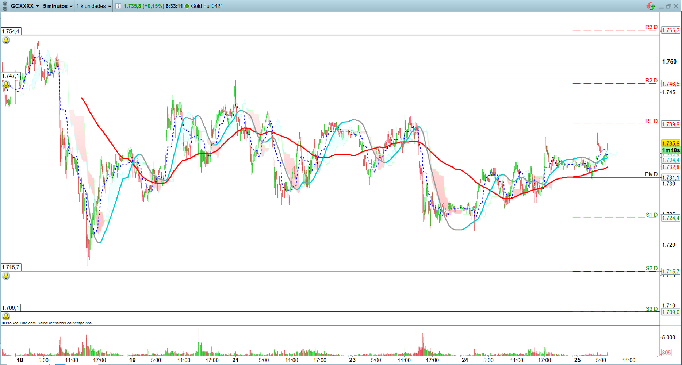Click the current price tag 1.735,8
Screen dimensions: 682x365
tap(671, 143)
